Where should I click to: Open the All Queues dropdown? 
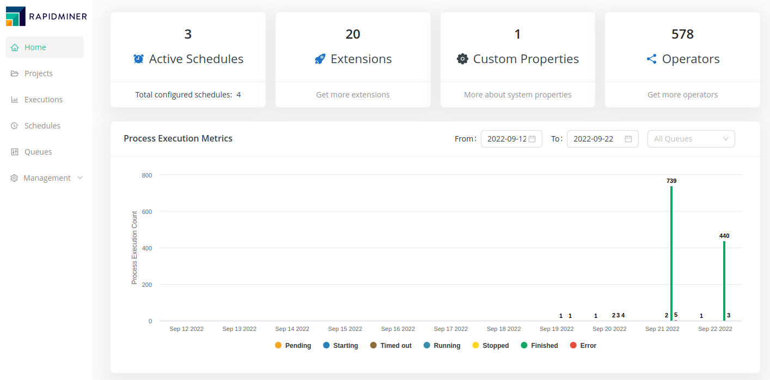tap(690, 139)
